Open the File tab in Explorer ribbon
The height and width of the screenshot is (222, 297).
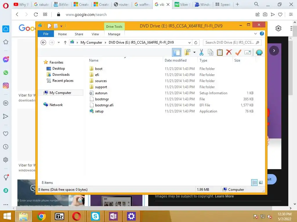46,34
